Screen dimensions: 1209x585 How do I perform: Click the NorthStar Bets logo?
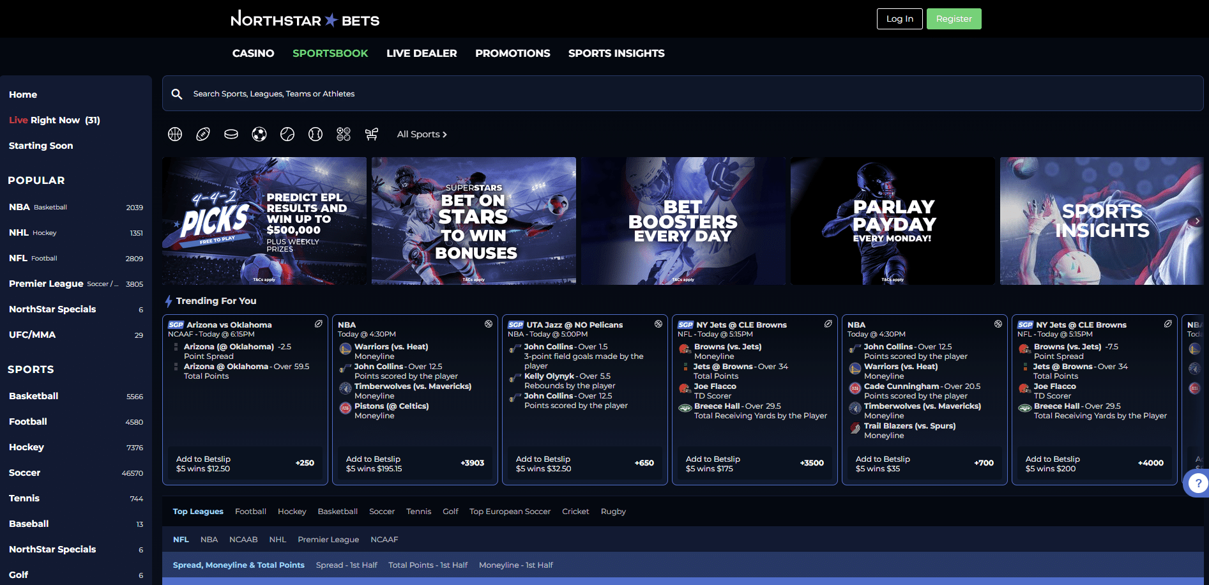(x=305, y=19)
